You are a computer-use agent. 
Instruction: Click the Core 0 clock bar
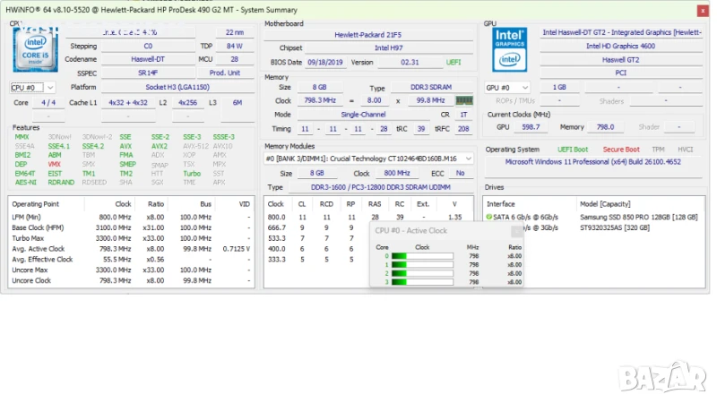pos(423,256)
